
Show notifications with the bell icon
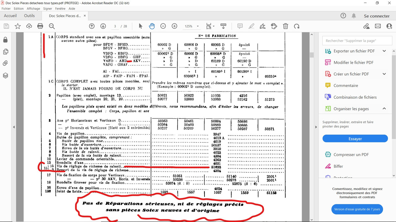coord(354,16)
